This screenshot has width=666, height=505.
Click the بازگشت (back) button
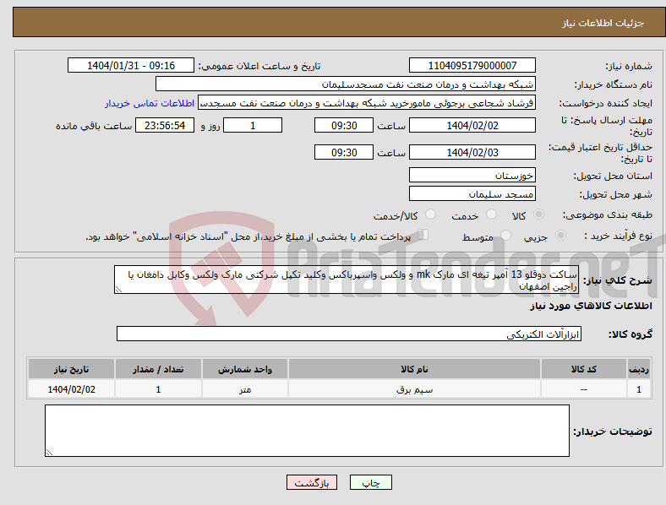tap(312, 482)
